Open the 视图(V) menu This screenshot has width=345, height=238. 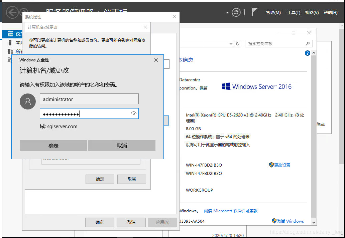pos(312,13)
